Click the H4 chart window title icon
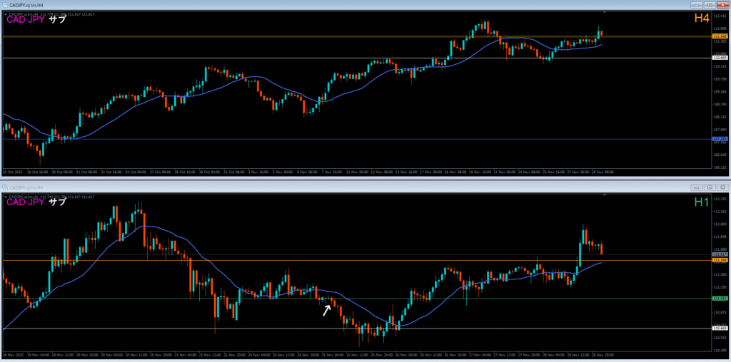Screen dimensions: 731x362 [x=4, y=4]
